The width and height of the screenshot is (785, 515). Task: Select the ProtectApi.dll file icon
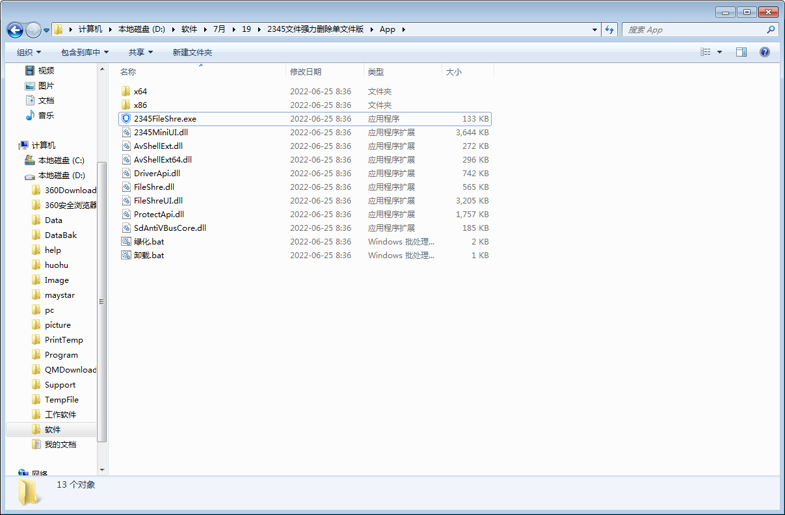click(x=126, y=214)
